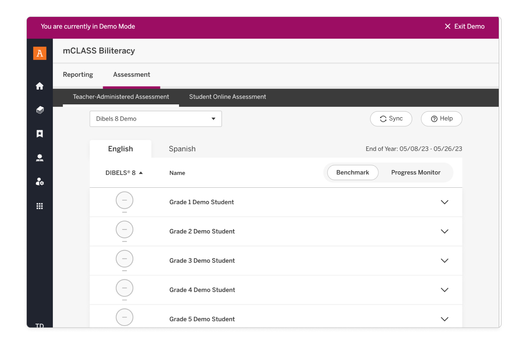Go to Home via the sidebar house icon
Screen dimensions: 528x345
click(x=40, y=86)
